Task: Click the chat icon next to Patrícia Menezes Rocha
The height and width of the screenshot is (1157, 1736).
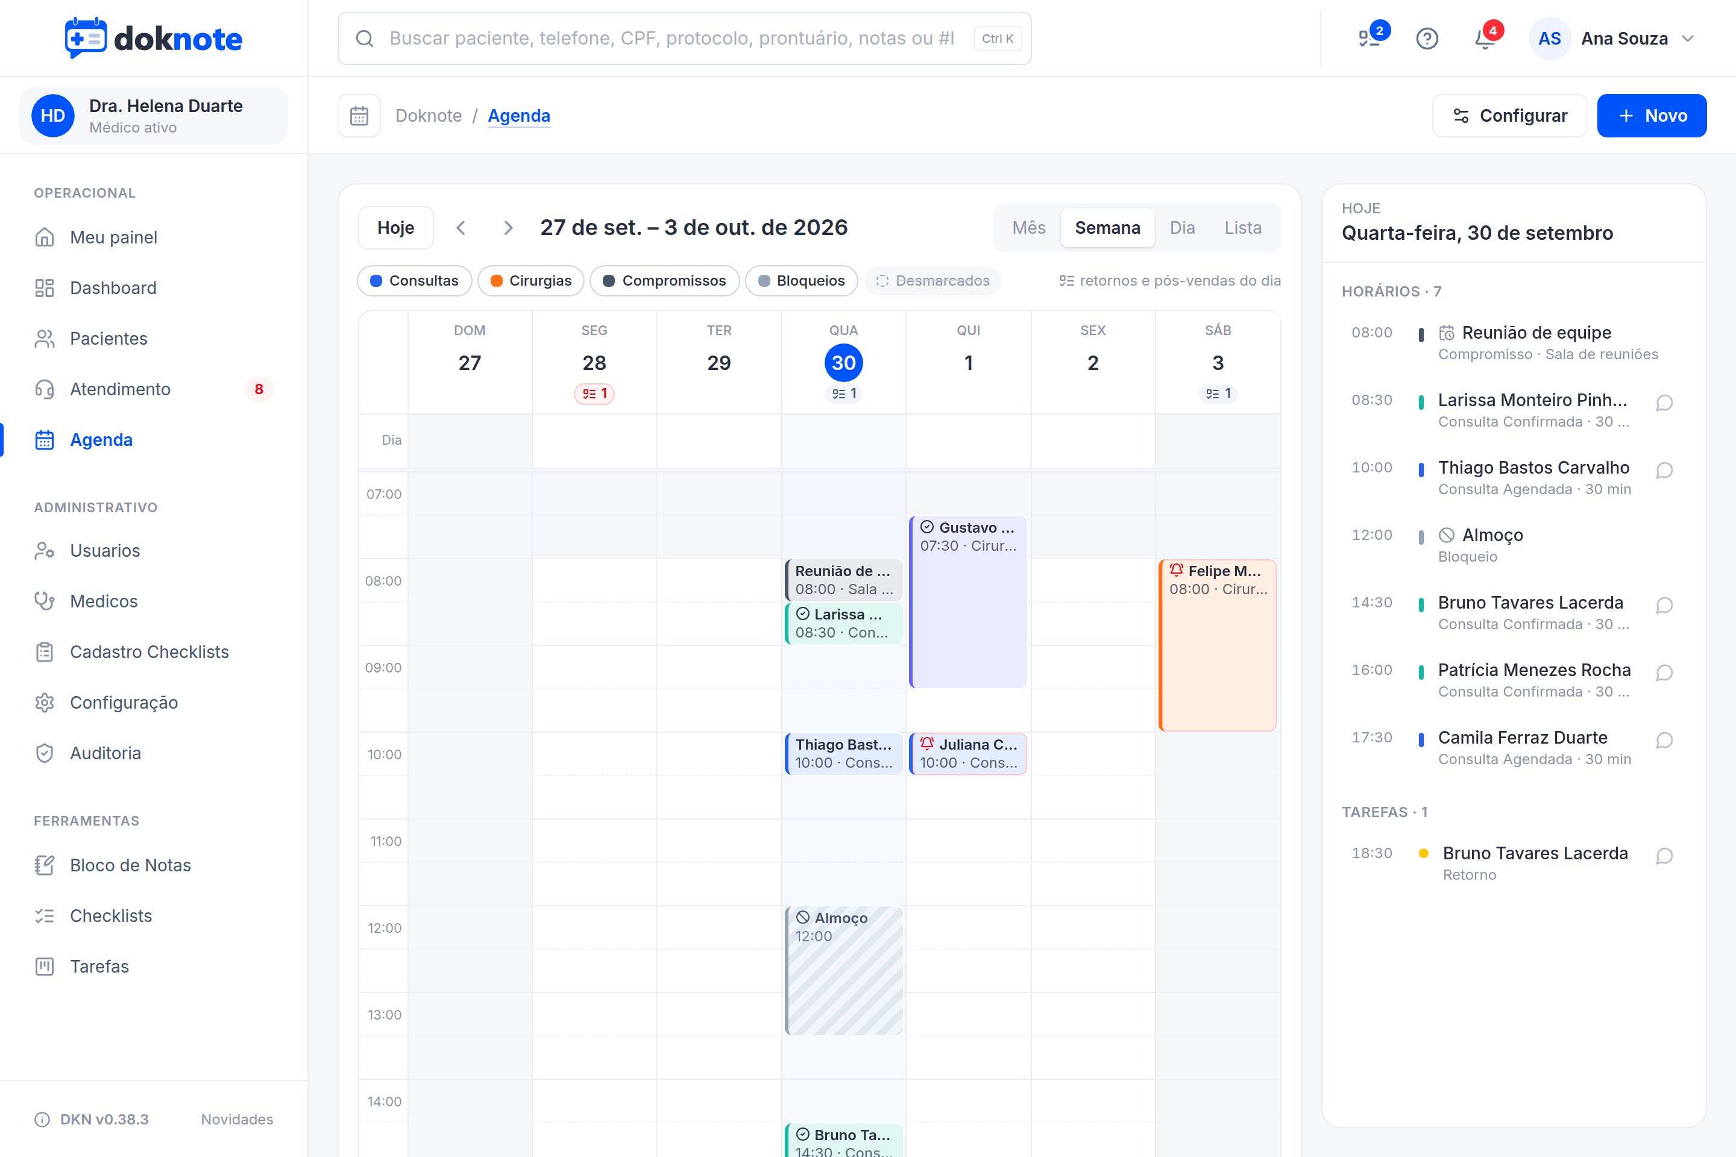Action: pos(1664,673)
